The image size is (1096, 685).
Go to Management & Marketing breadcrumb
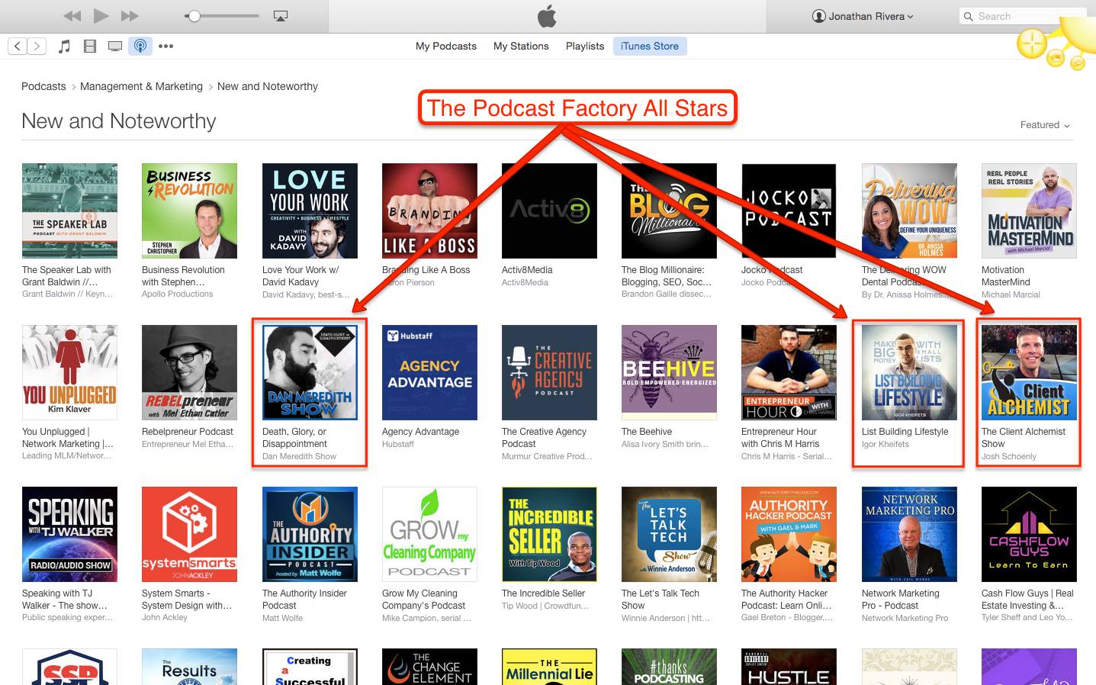pos(141,86)
